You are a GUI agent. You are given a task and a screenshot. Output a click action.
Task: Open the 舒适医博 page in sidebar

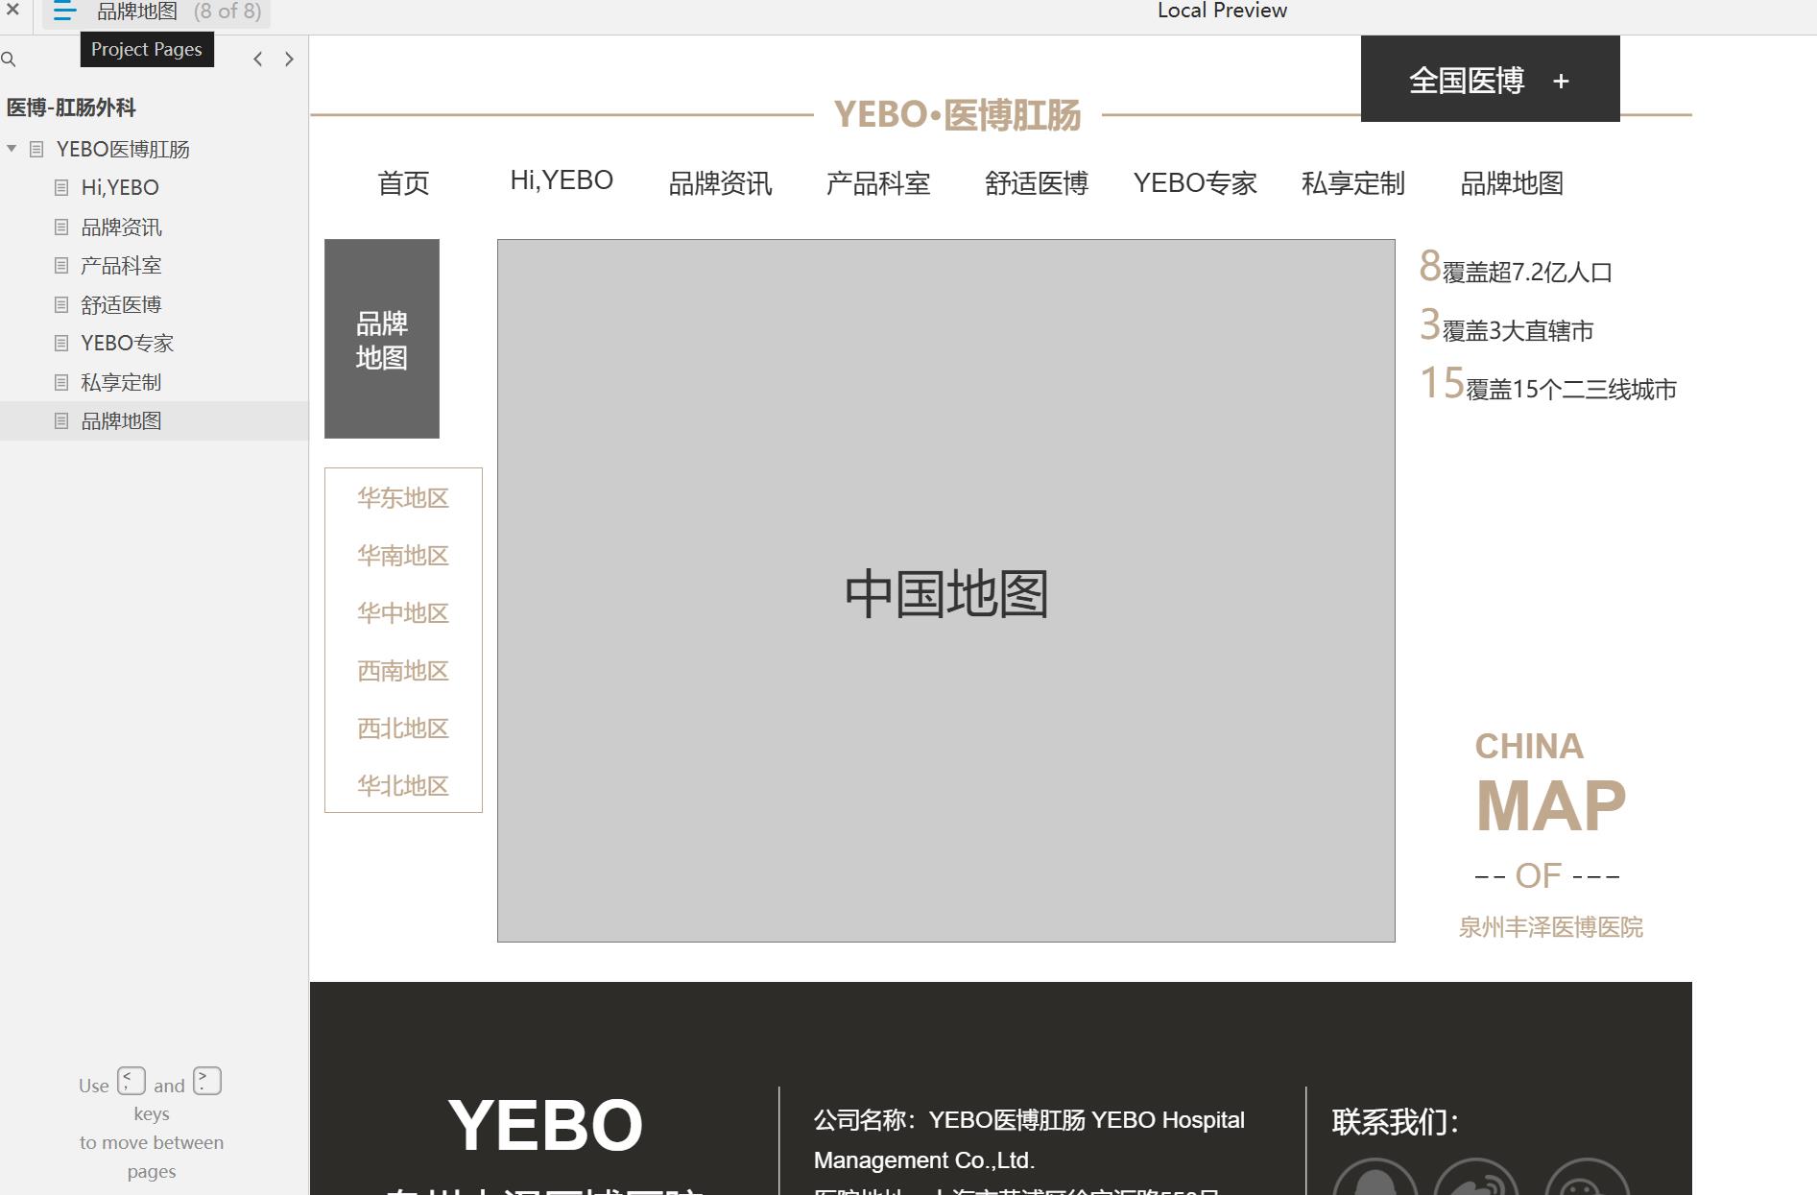coord(121,305)
